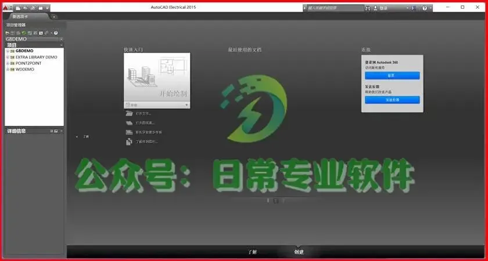Click the plus button beside 新选项卡 tab
Viewport: 488px width, 261px height.
click(x=54, y=17)
